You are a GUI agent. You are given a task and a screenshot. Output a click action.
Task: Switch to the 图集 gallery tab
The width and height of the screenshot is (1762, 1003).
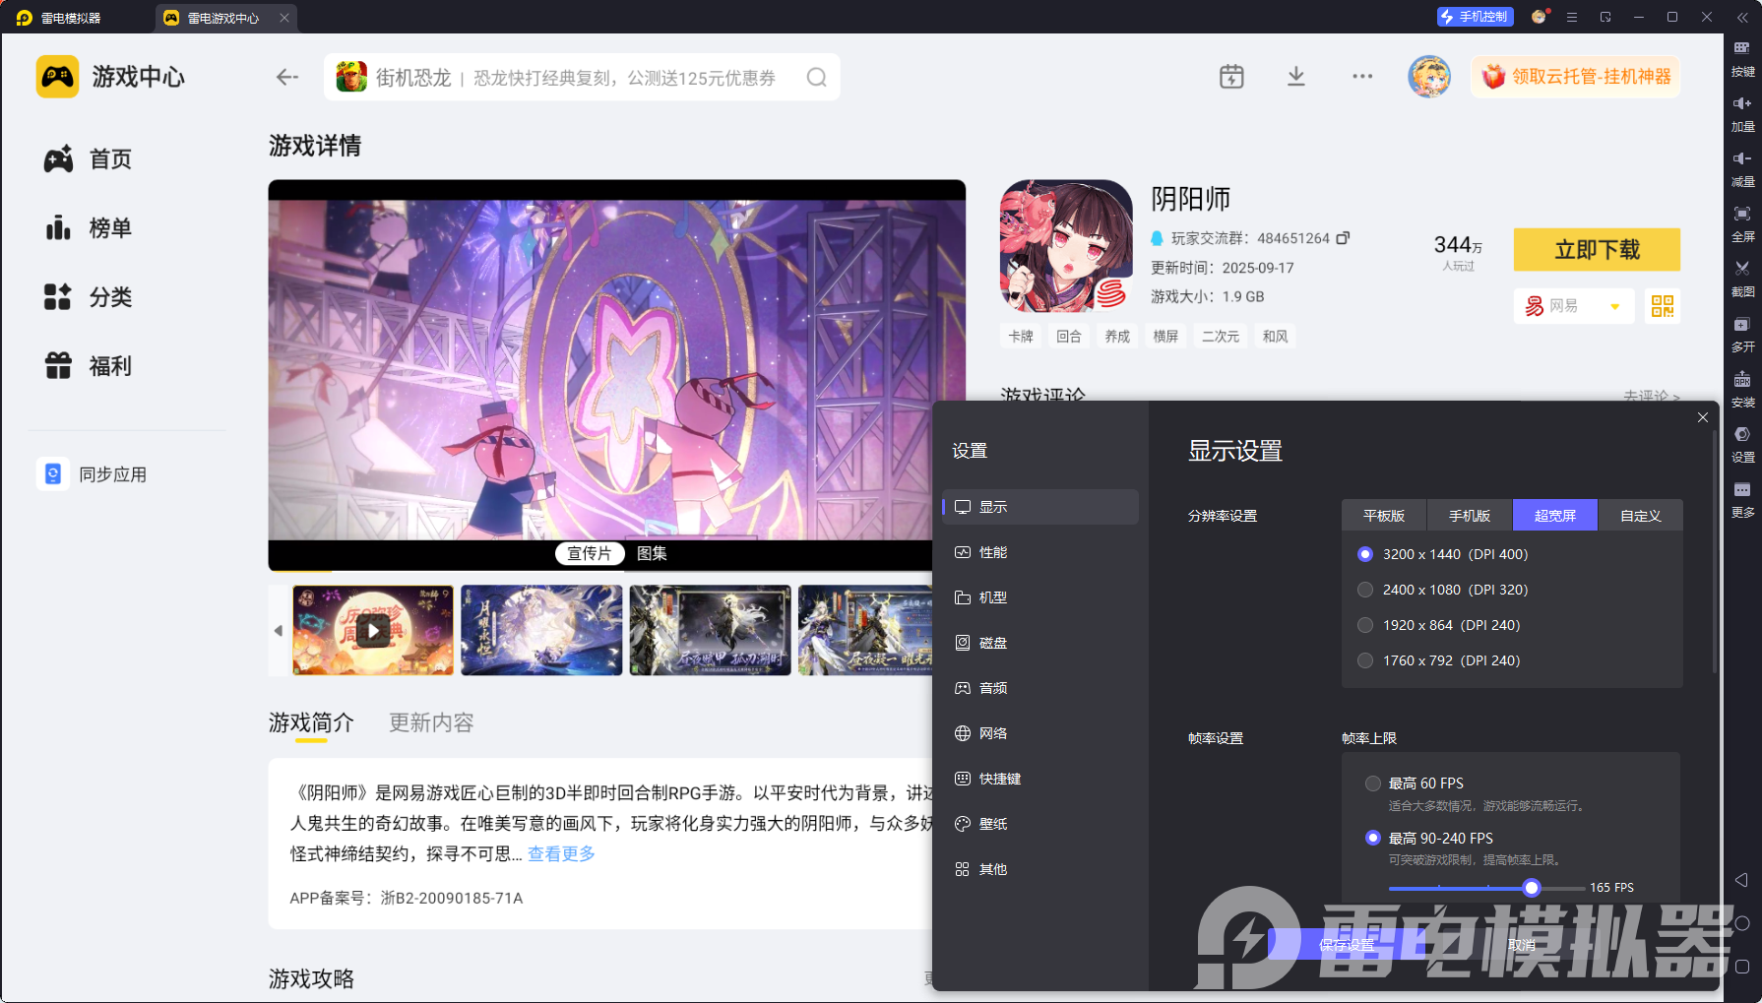click(652, 553)
